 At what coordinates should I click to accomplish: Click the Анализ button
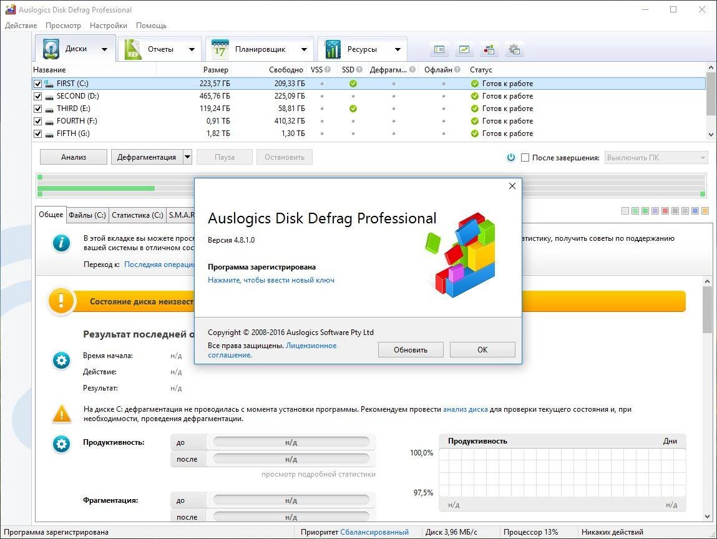(x=74, y=157)
